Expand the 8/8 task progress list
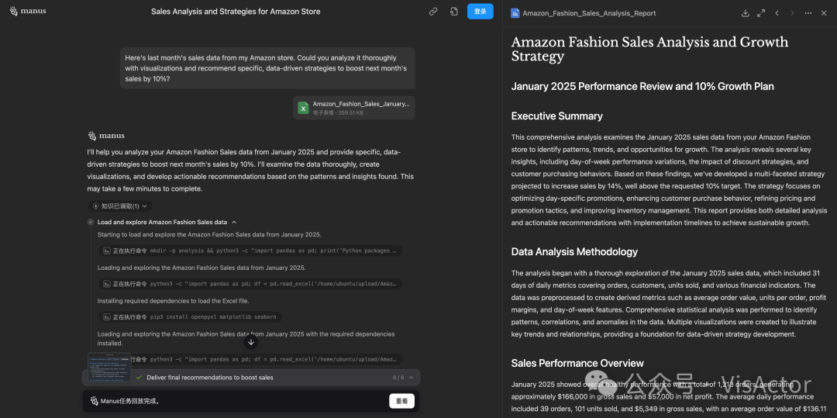 click(x=412, y=378)
